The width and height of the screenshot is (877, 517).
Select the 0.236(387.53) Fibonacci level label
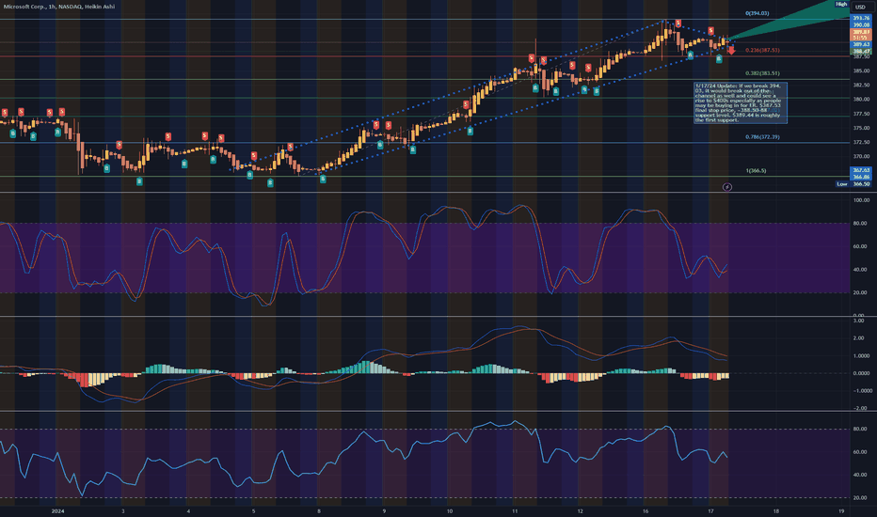coord(762,51)
